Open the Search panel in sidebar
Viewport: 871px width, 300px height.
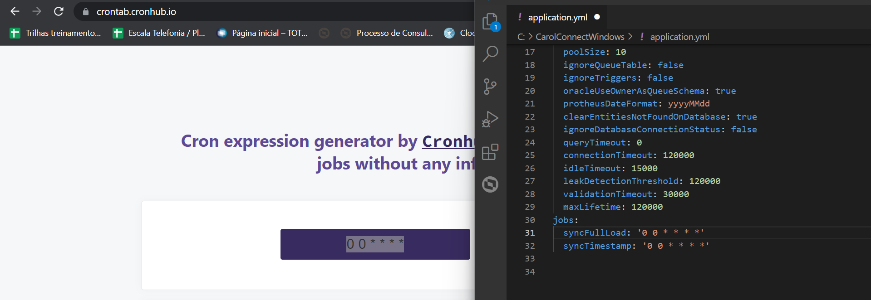coord(490,53)
